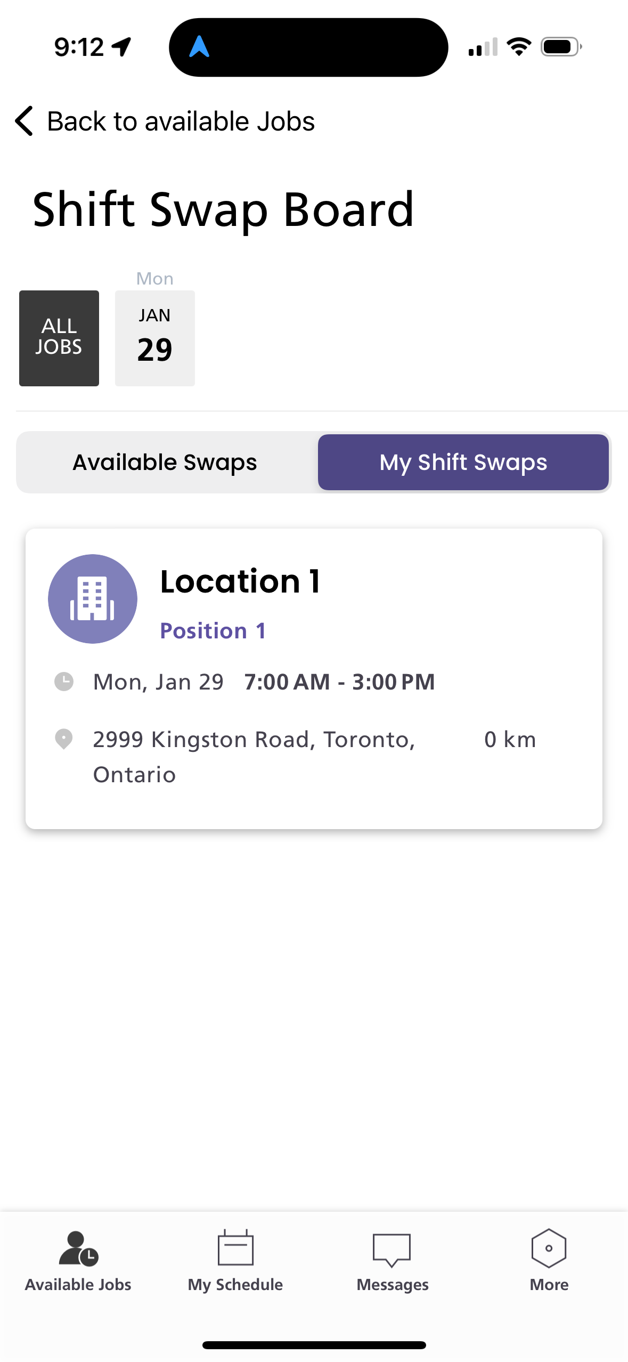This screenshot has height=1362, width=628.
Task: Open My Schedule calendar icon
Action: (235, 1248)
